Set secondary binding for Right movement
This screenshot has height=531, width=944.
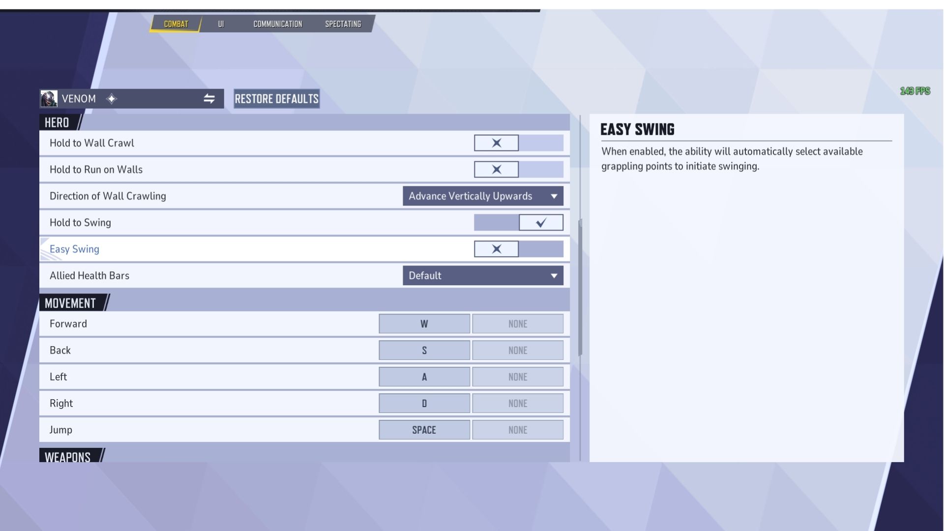517,404
